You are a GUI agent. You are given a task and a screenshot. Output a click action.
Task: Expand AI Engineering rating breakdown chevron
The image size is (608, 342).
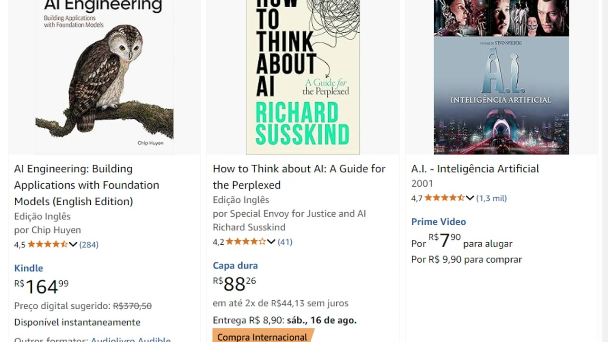click(x=73, y=245)
